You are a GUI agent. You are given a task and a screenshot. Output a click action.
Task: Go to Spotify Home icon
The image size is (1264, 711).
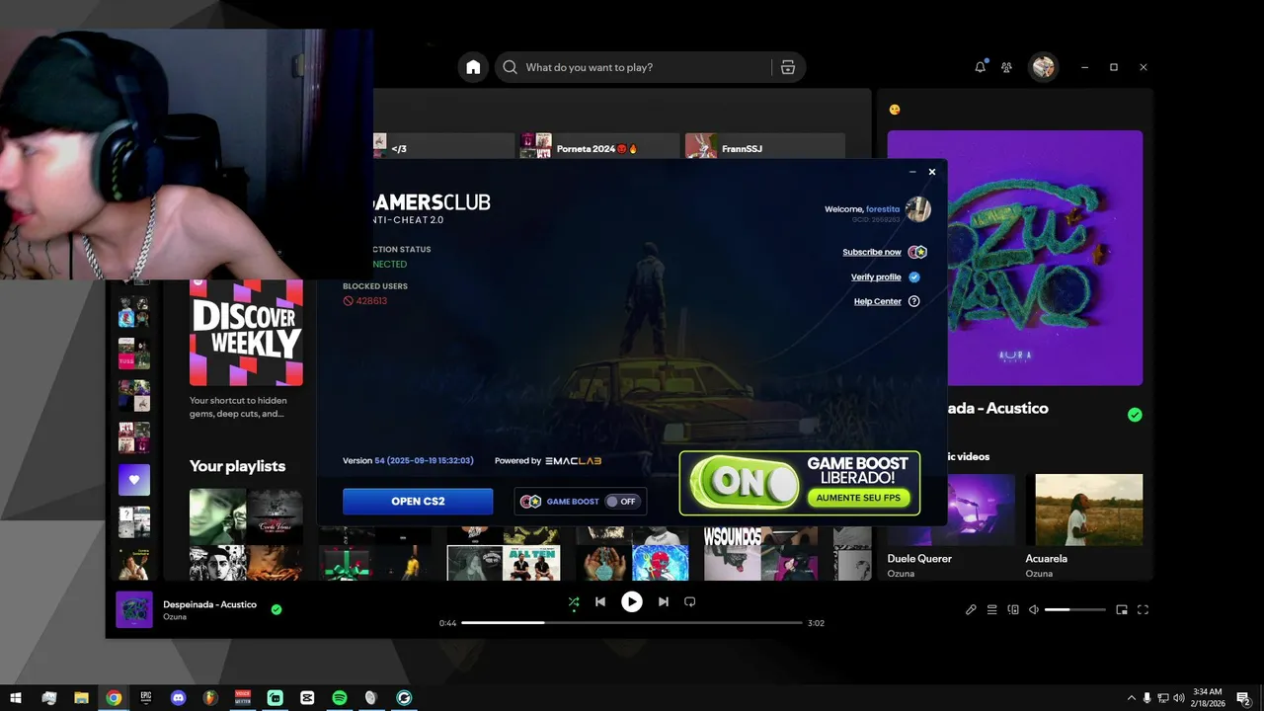pos(473,67)
